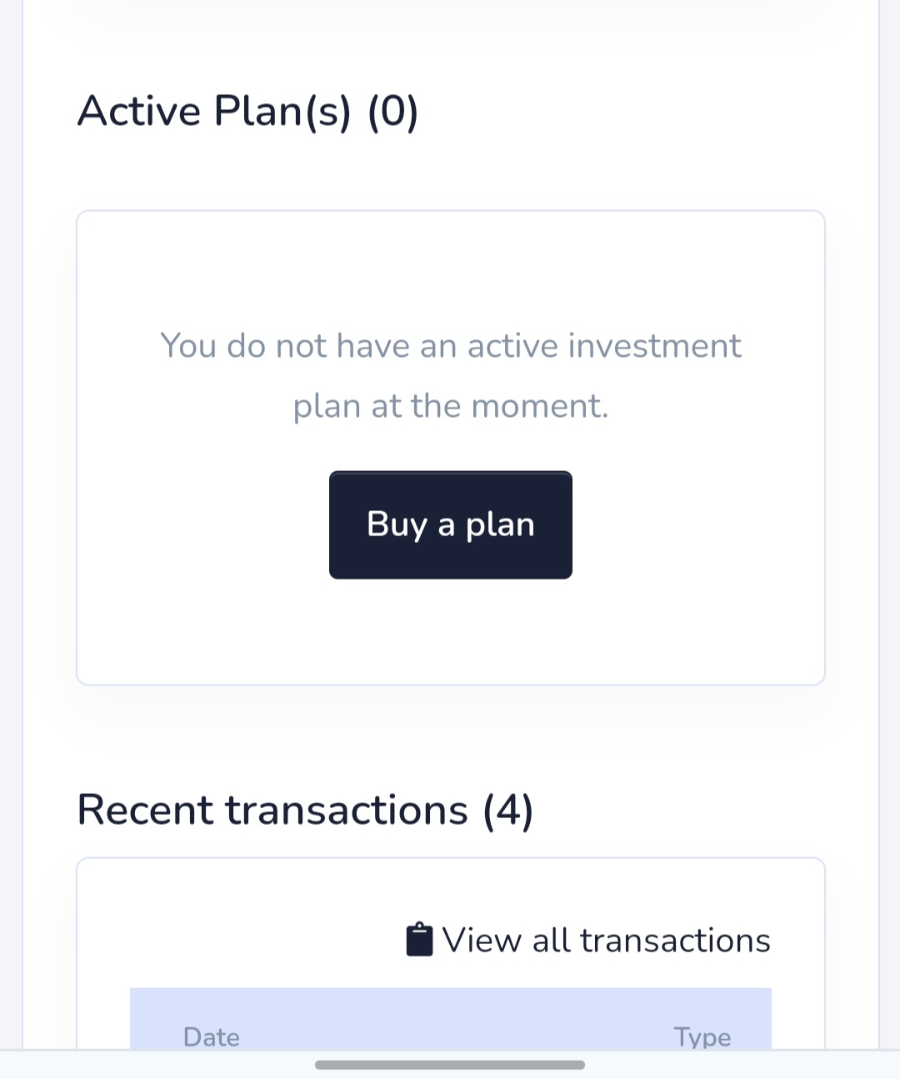This screenshot has width=900, height=1079.
Task: Click the word "investment" in the message
Action: point(654,345)
